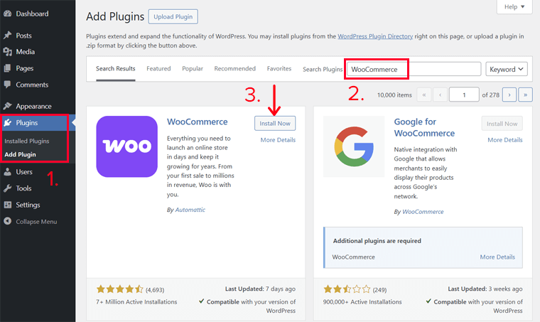The height and width of the screenshot is (322, 540).
Task: Install the WooCommerce plugin now
Action: click(x=275, y=123)
